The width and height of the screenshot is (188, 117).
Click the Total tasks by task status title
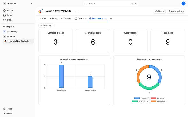pyautogui.click(x=149, y=59)
